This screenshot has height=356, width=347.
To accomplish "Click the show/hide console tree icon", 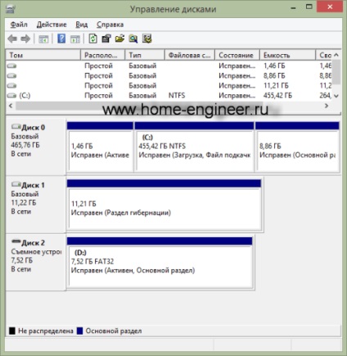I will (x=43, y=39).
